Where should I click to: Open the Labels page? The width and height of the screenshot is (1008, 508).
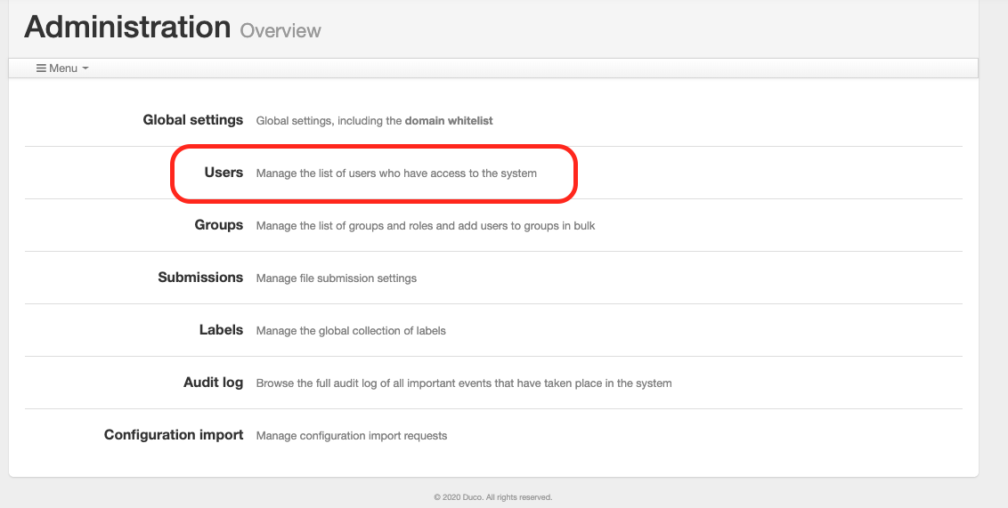[221, 330]
